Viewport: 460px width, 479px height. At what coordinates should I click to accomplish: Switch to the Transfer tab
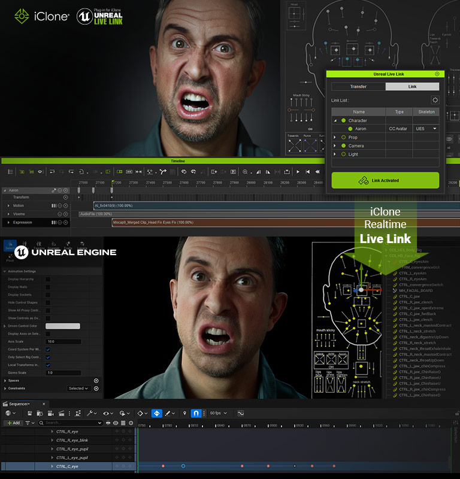click(x=358, y=87)
